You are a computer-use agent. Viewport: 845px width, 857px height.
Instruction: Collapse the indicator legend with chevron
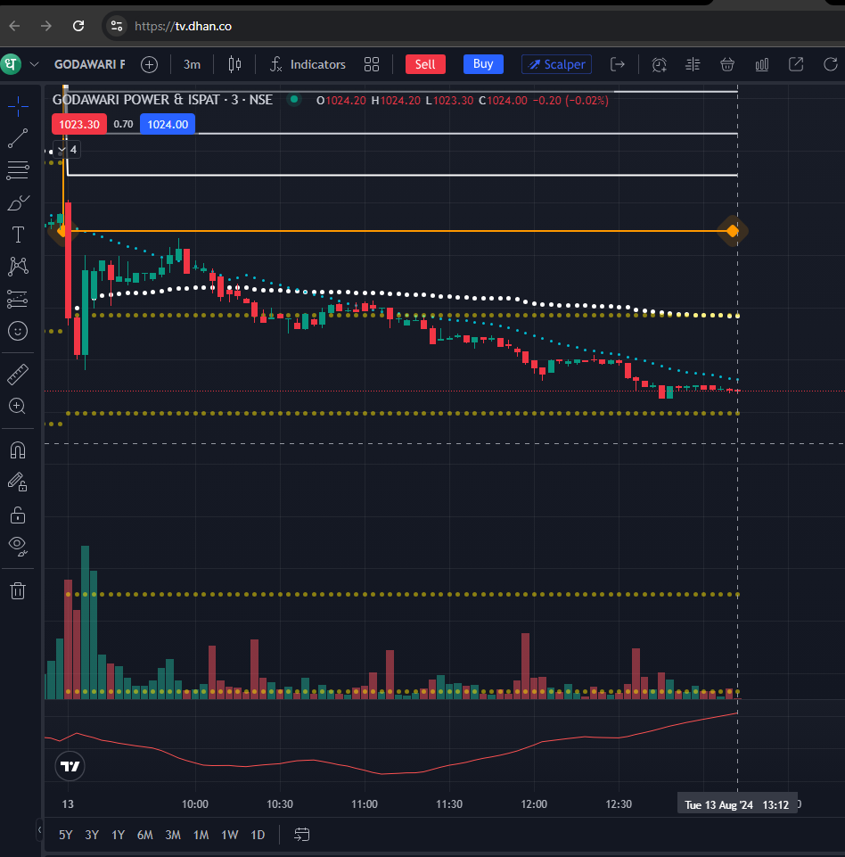(x=62, y=150)
